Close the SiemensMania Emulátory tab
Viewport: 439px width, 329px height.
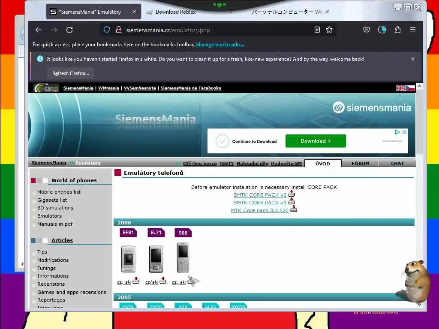click(x=134, y=12)
